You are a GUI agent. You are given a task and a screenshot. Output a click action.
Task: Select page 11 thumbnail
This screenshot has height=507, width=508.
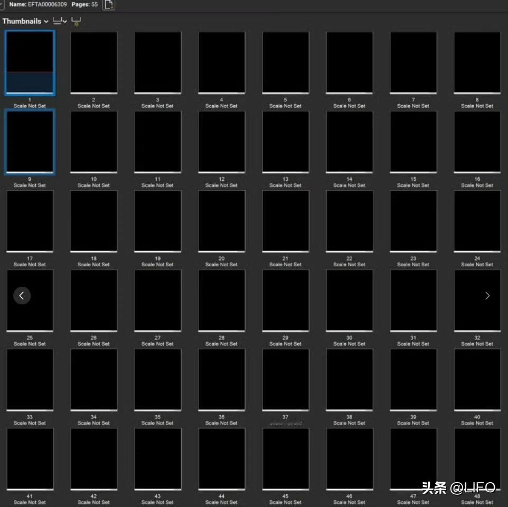point(158,142)
